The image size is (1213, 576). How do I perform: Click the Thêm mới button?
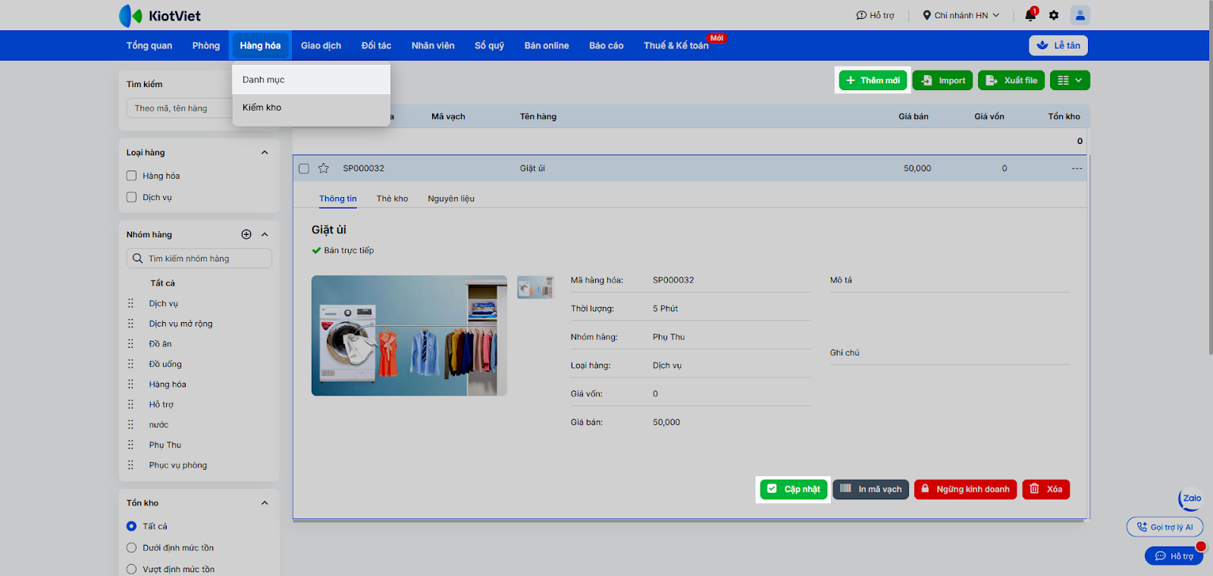[x=873, y=80]
